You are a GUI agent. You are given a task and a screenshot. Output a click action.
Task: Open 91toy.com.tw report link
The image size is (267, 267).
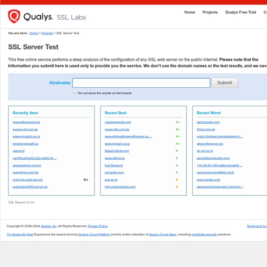pyautogui.click(x=206, y=129)
